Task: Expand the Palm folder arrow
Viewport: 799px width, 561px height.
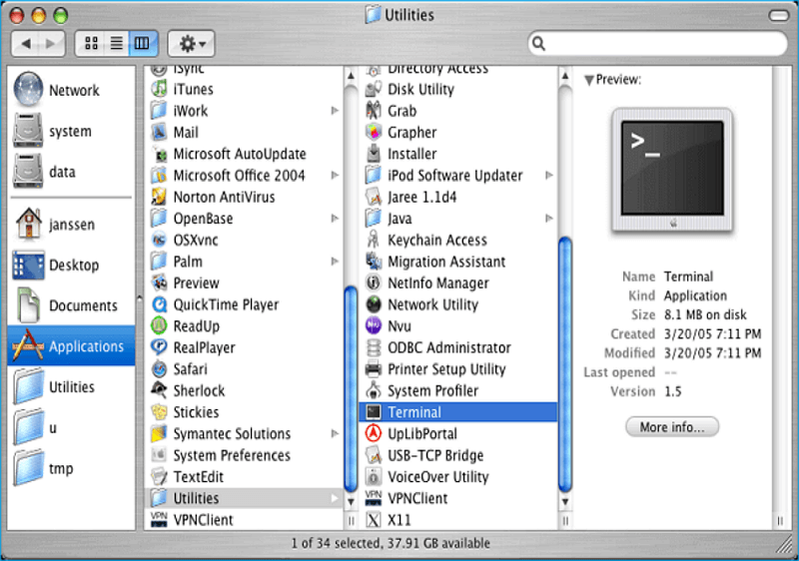Action: (x=335, y=262)
